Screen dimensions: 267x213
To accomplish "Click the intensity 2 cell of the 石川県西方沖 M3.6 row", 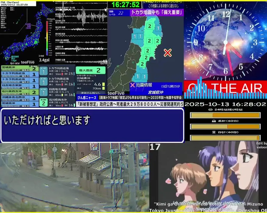I will [x=34, y=92].
